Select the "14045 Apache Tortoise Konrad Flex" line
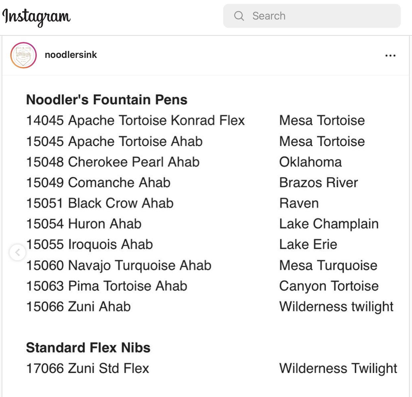 pos(135,120)
